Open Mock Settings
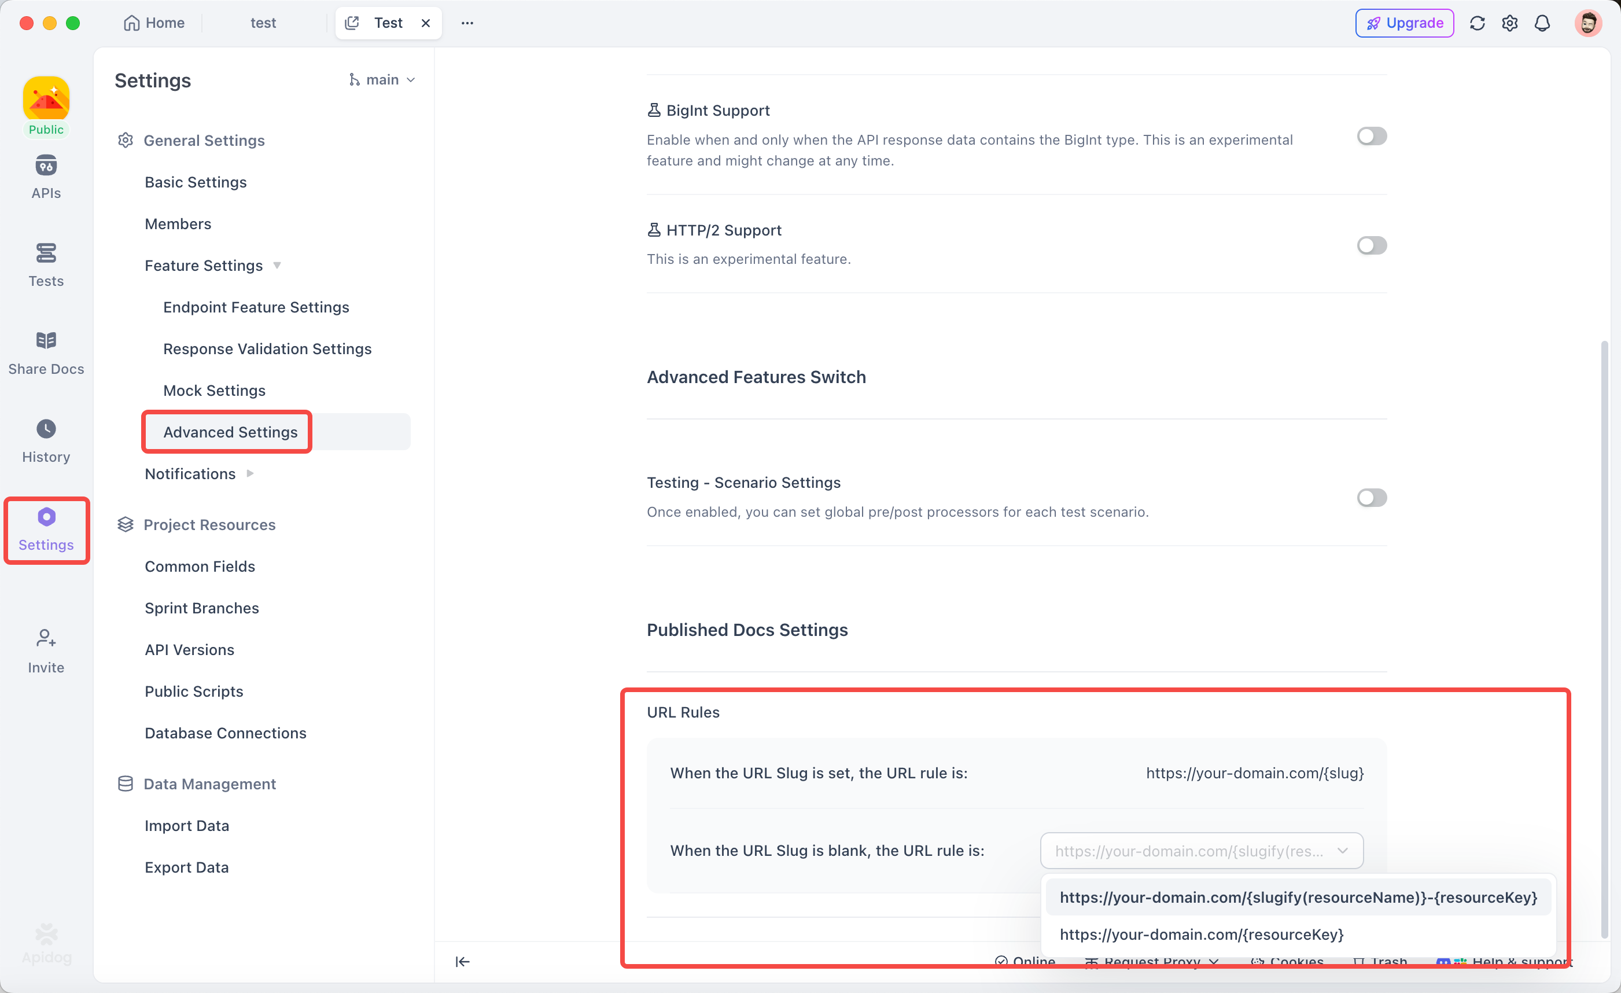This screenshot has width=1621, height=993. tap(214, 390)
